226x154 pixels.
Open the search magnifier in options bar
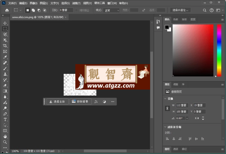click(x=205, y=10)
